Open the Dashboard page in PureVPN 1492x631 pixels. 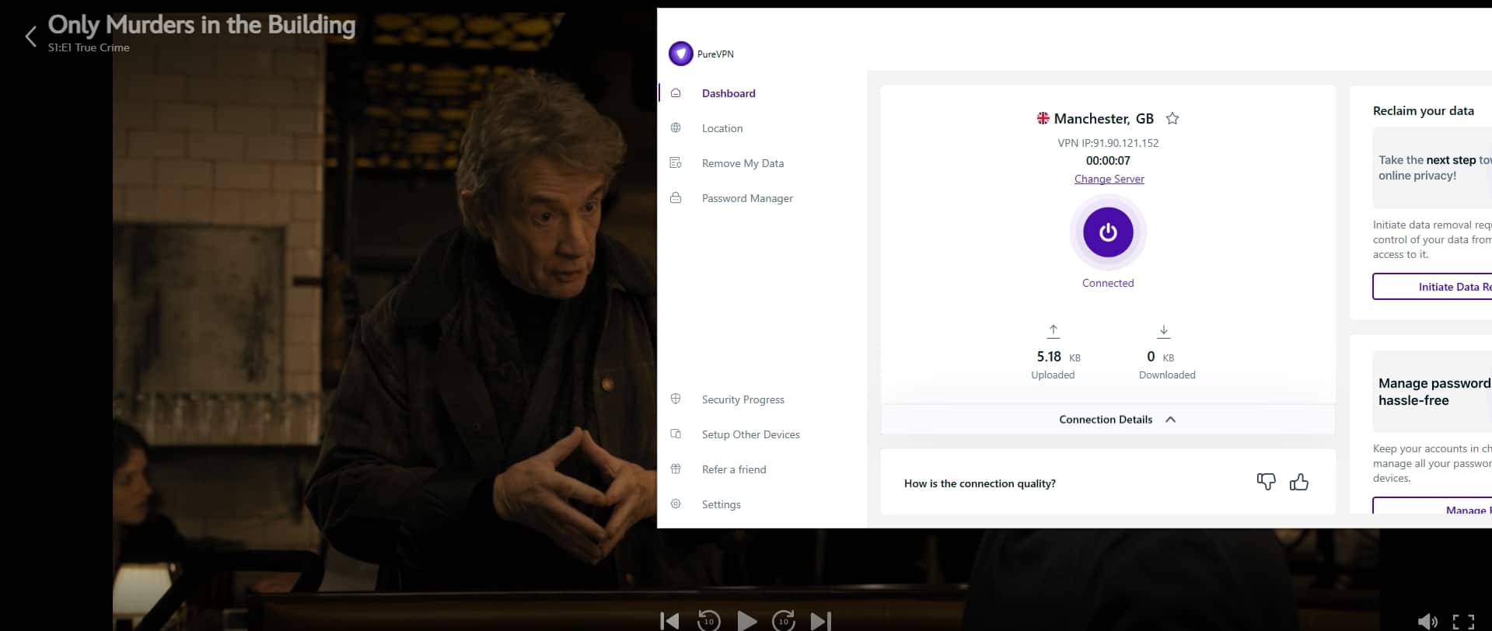click(x=729, y=93)
